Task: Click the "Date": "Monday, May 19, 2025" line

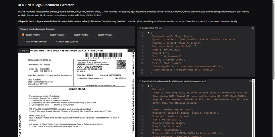Action: 172,110
